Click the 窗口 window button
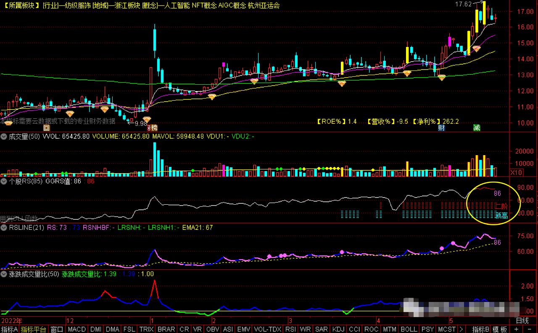538x333 pixels. pos(57,329)
